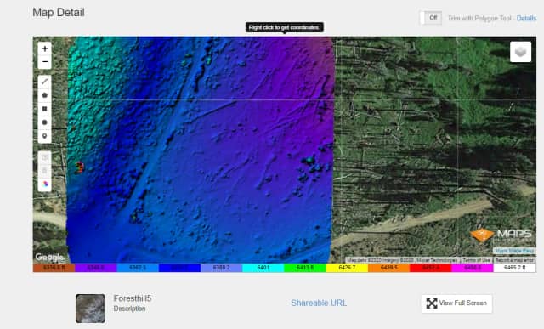This screenshot has width=544, height=329.
Task: Open the Terms of Use link
Action: coord(476,260)
